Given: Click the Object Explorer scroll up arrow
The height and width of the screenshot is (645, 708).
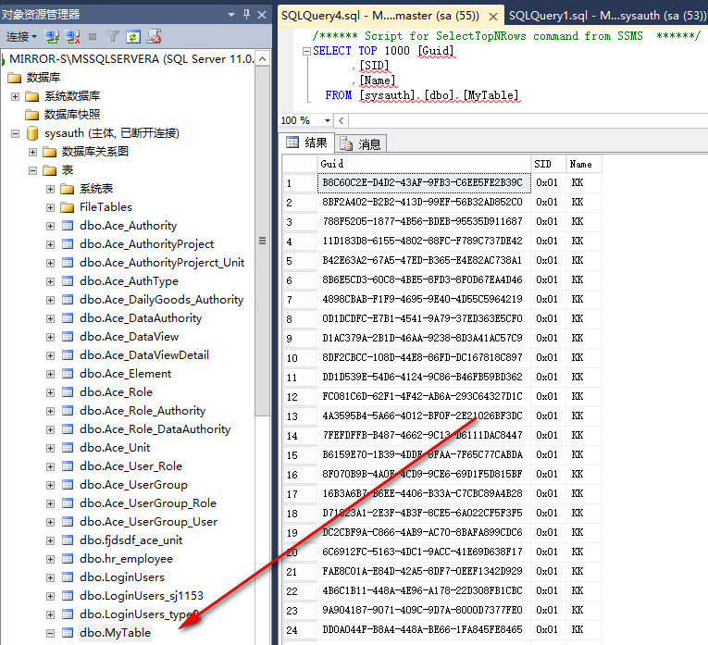Looking at the screenshot, I should click(262, 58).
